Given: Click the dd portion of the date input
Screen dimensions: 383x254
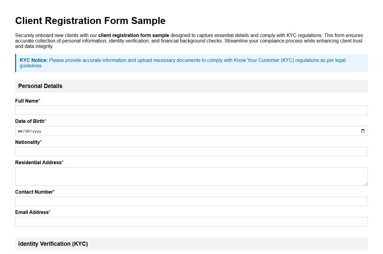Looking at the screenshot, I should click(27, 131).
